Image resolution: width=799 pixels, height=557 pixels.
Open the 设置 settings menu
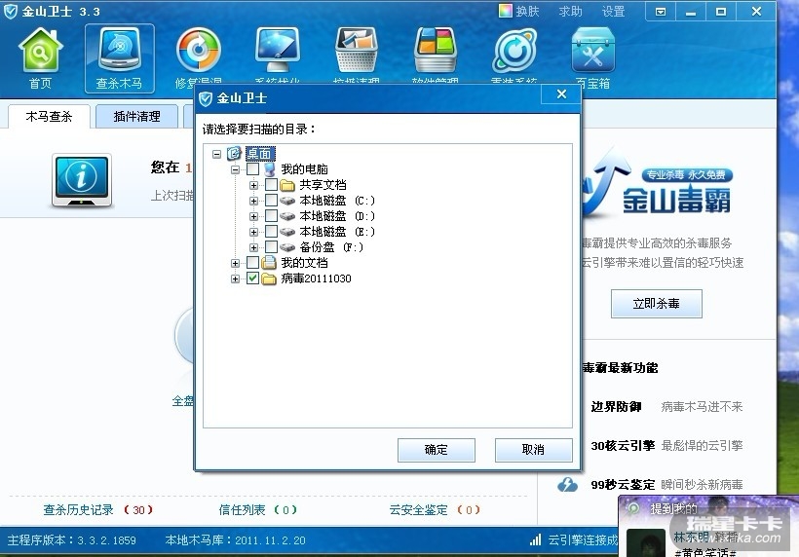coord(613,12)
